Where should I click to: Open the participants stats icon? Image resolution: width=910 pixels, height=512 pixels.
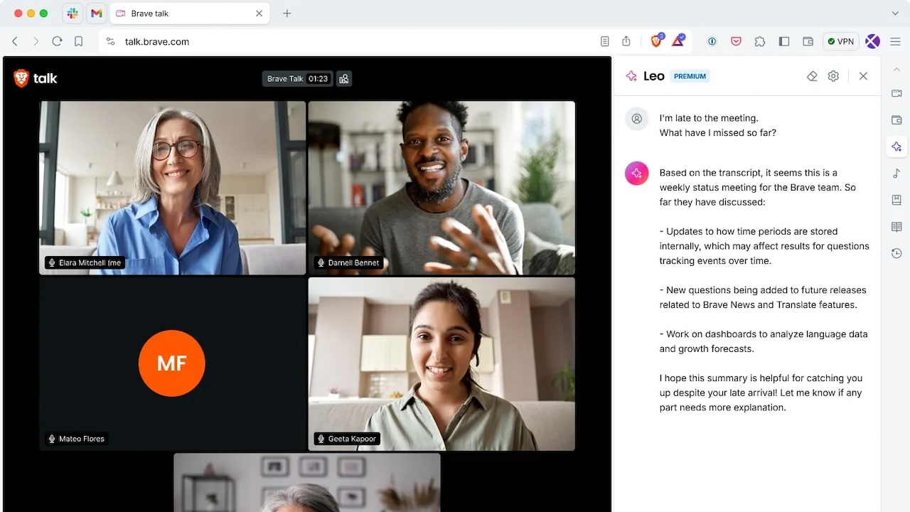[x=344, y=79]
